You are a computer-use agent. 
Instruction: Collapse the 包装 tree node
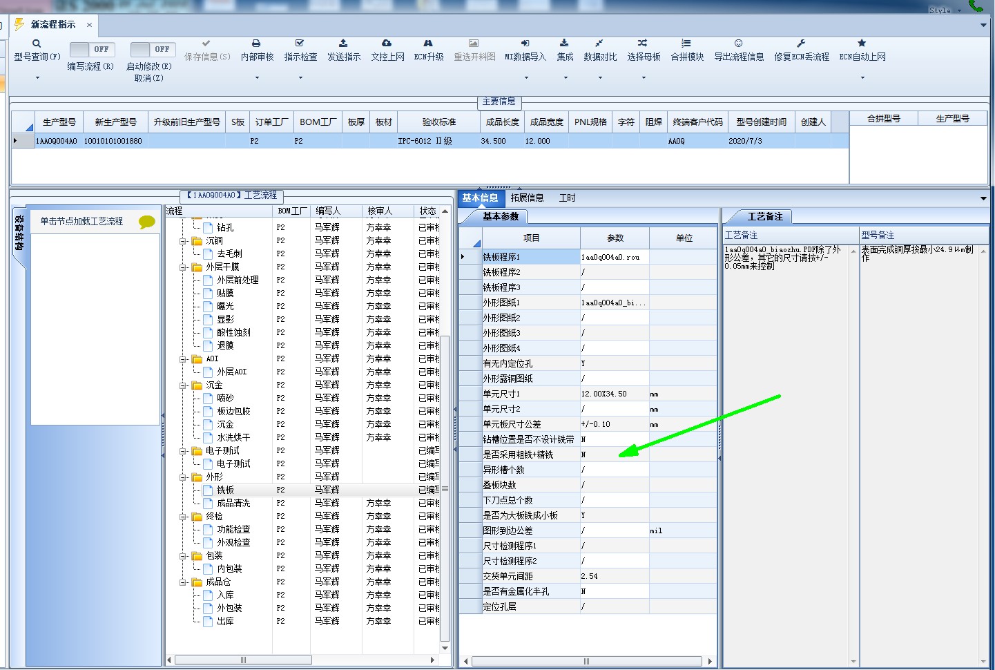pyautogui.click(x=184, y=556)
